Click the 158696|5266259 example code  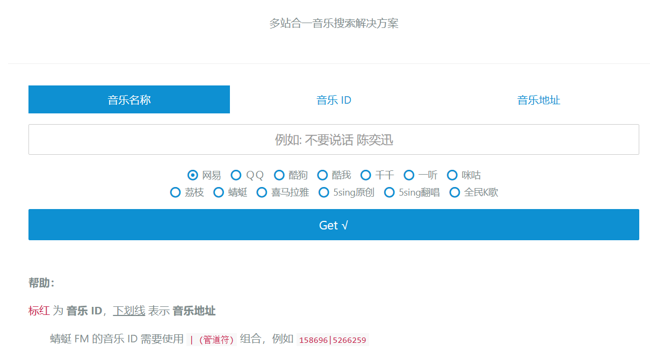point(333,340)
